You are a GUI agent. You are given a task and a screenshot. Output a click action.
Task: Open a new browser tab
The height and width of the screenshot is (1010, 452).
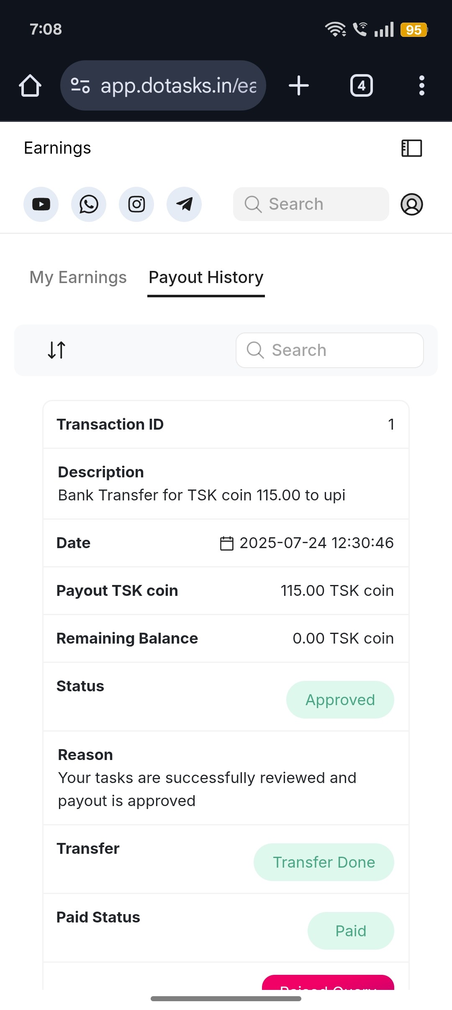coord(299,86)
